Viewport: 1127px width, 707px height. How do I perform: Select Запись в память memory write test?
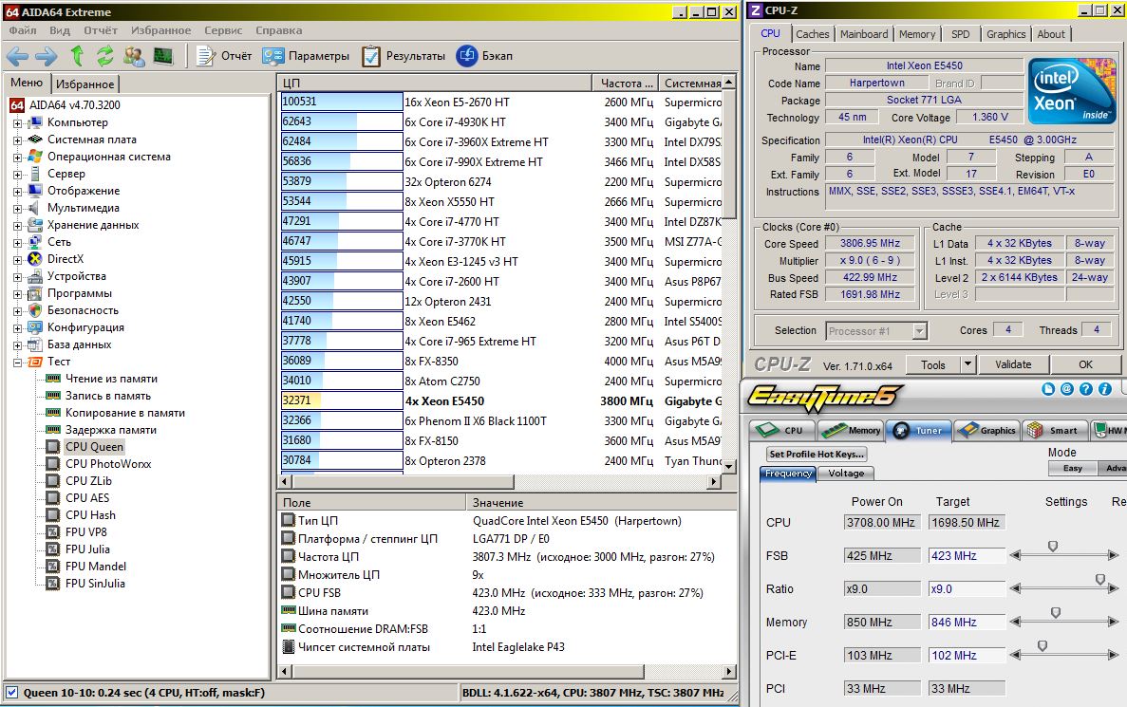click(108, 396)
